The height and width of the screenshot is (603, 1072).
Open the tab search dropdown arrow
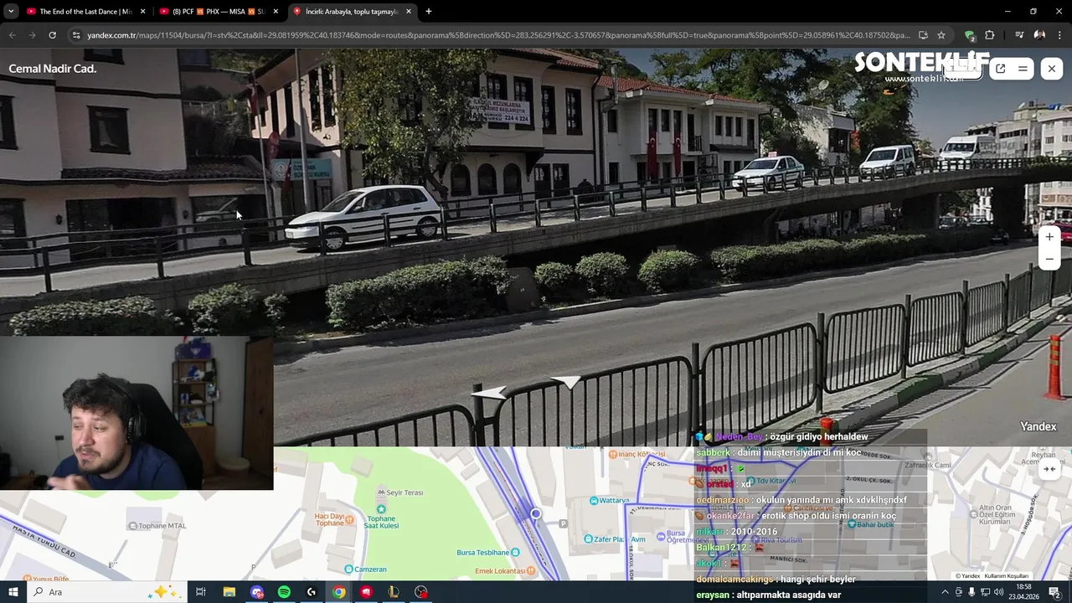coord(11,12)
